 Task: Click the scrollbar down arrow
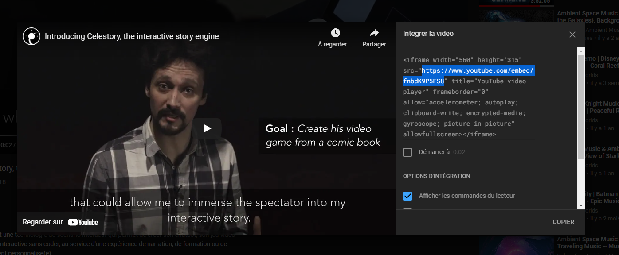tap(580, 205)
